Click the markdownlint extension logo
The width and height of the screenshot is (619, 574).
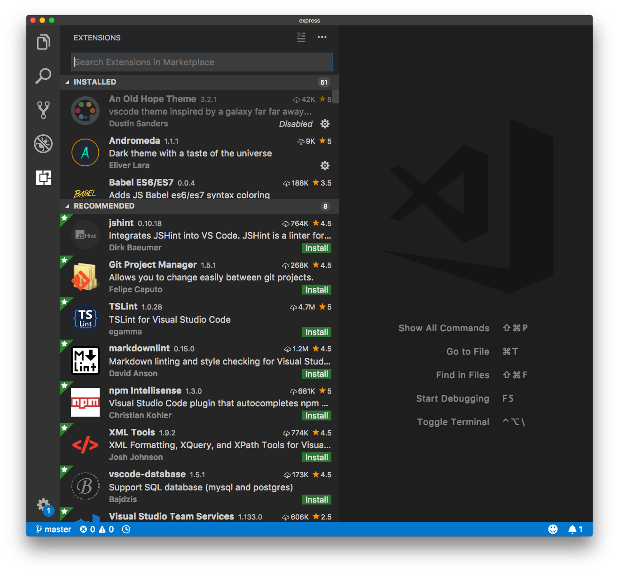pos(85,360)
